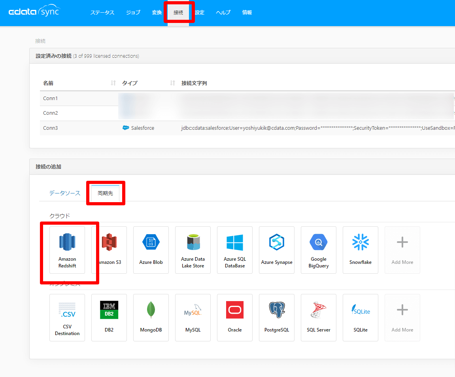Select the CSV Destination tile
The image size is (455, 377).
(67, 317)
